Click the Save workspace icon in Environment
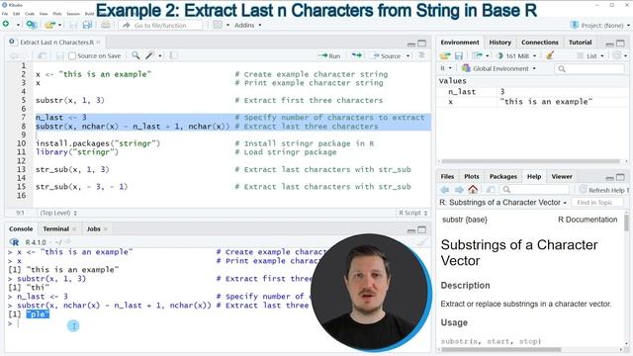This screenshot has width=633, height=356. click(459, 55)
